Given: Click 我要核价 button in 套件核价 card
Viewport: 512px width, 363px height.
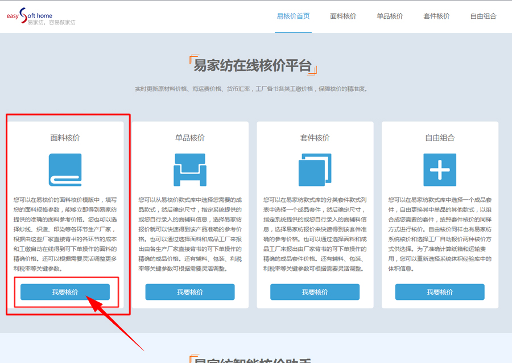Looking at the screenshot, I should coord(315,292).
